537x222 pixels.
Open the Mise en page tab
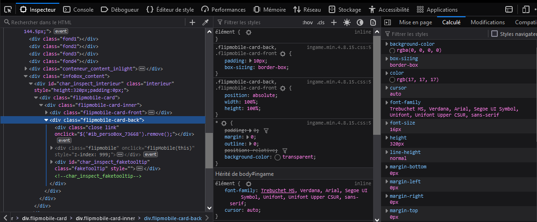click(415, 22)
